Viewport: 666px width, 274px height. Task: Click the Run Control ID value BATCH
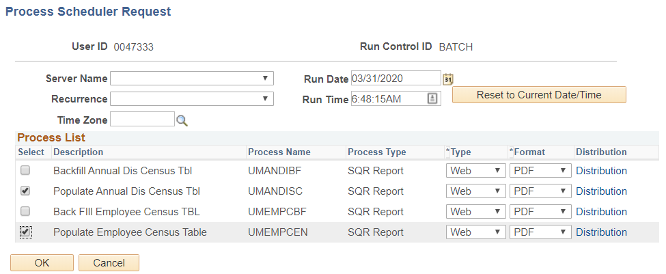coord(456,47)
